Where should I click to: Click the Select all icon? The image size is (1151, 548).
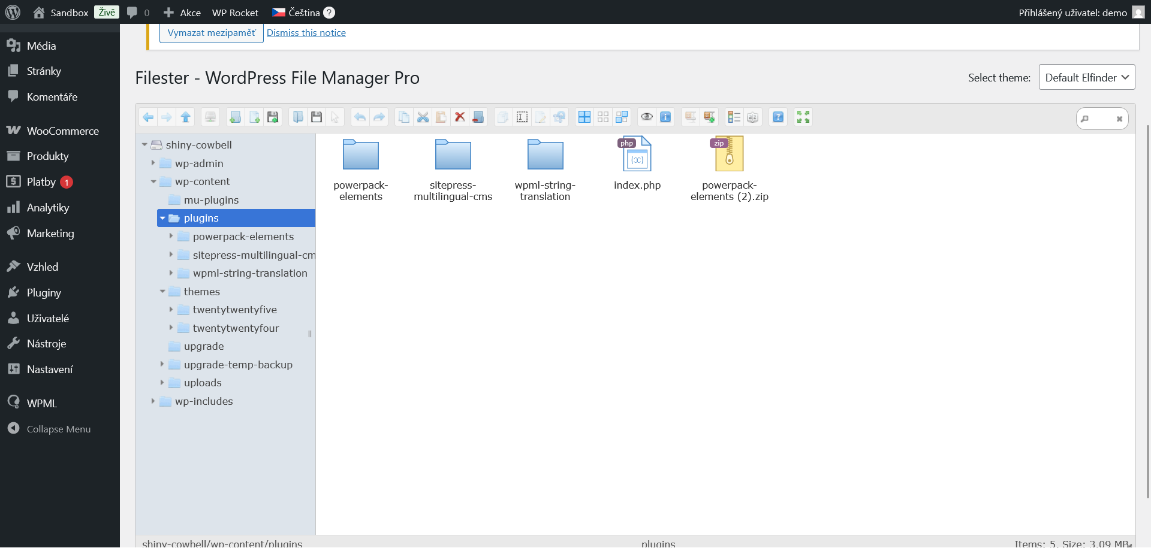pos(584,117)
